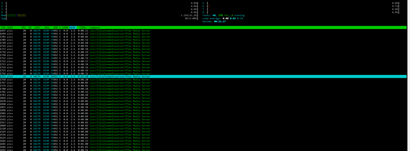The height and width of the screenshot is (151, 410).
Task: Sort processes by the PID column header
Action: pyautogui.click(x=4, y=27)
